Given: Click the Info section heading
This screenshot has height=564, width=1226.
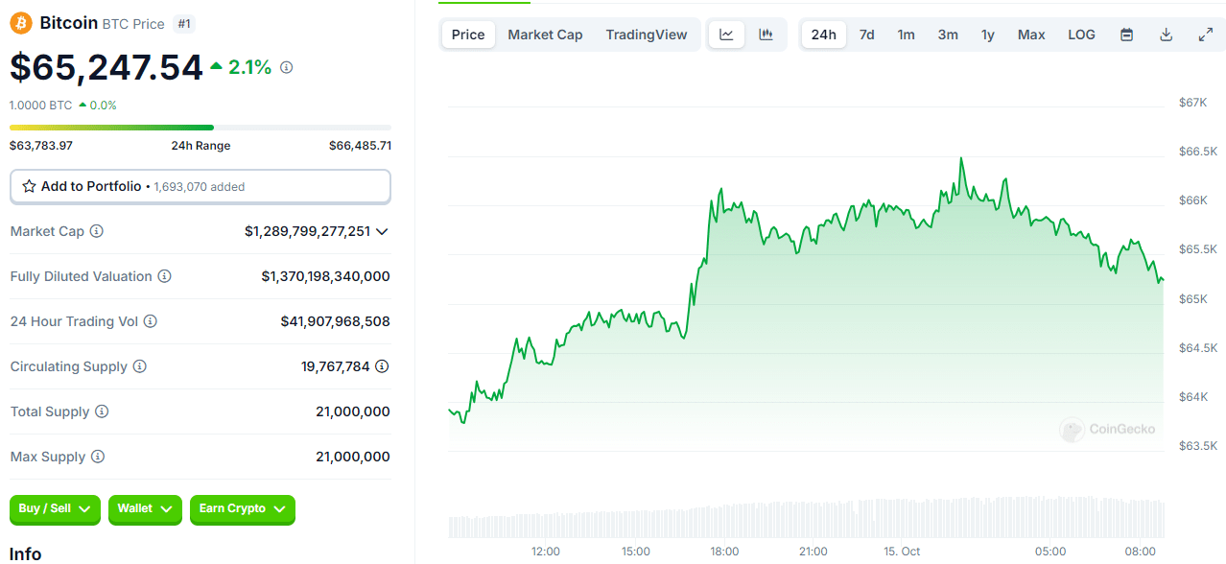Looking at the screenshot, I should (x=26, y=554).
